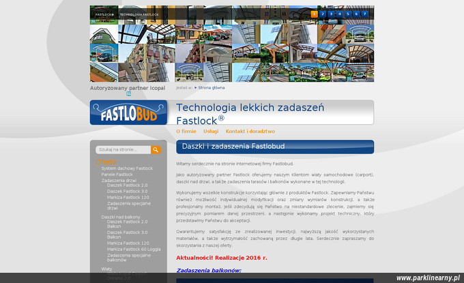Follow the Strona główna breadcrumb link
This screenshot has height=283, width=464.
(212, 88)
